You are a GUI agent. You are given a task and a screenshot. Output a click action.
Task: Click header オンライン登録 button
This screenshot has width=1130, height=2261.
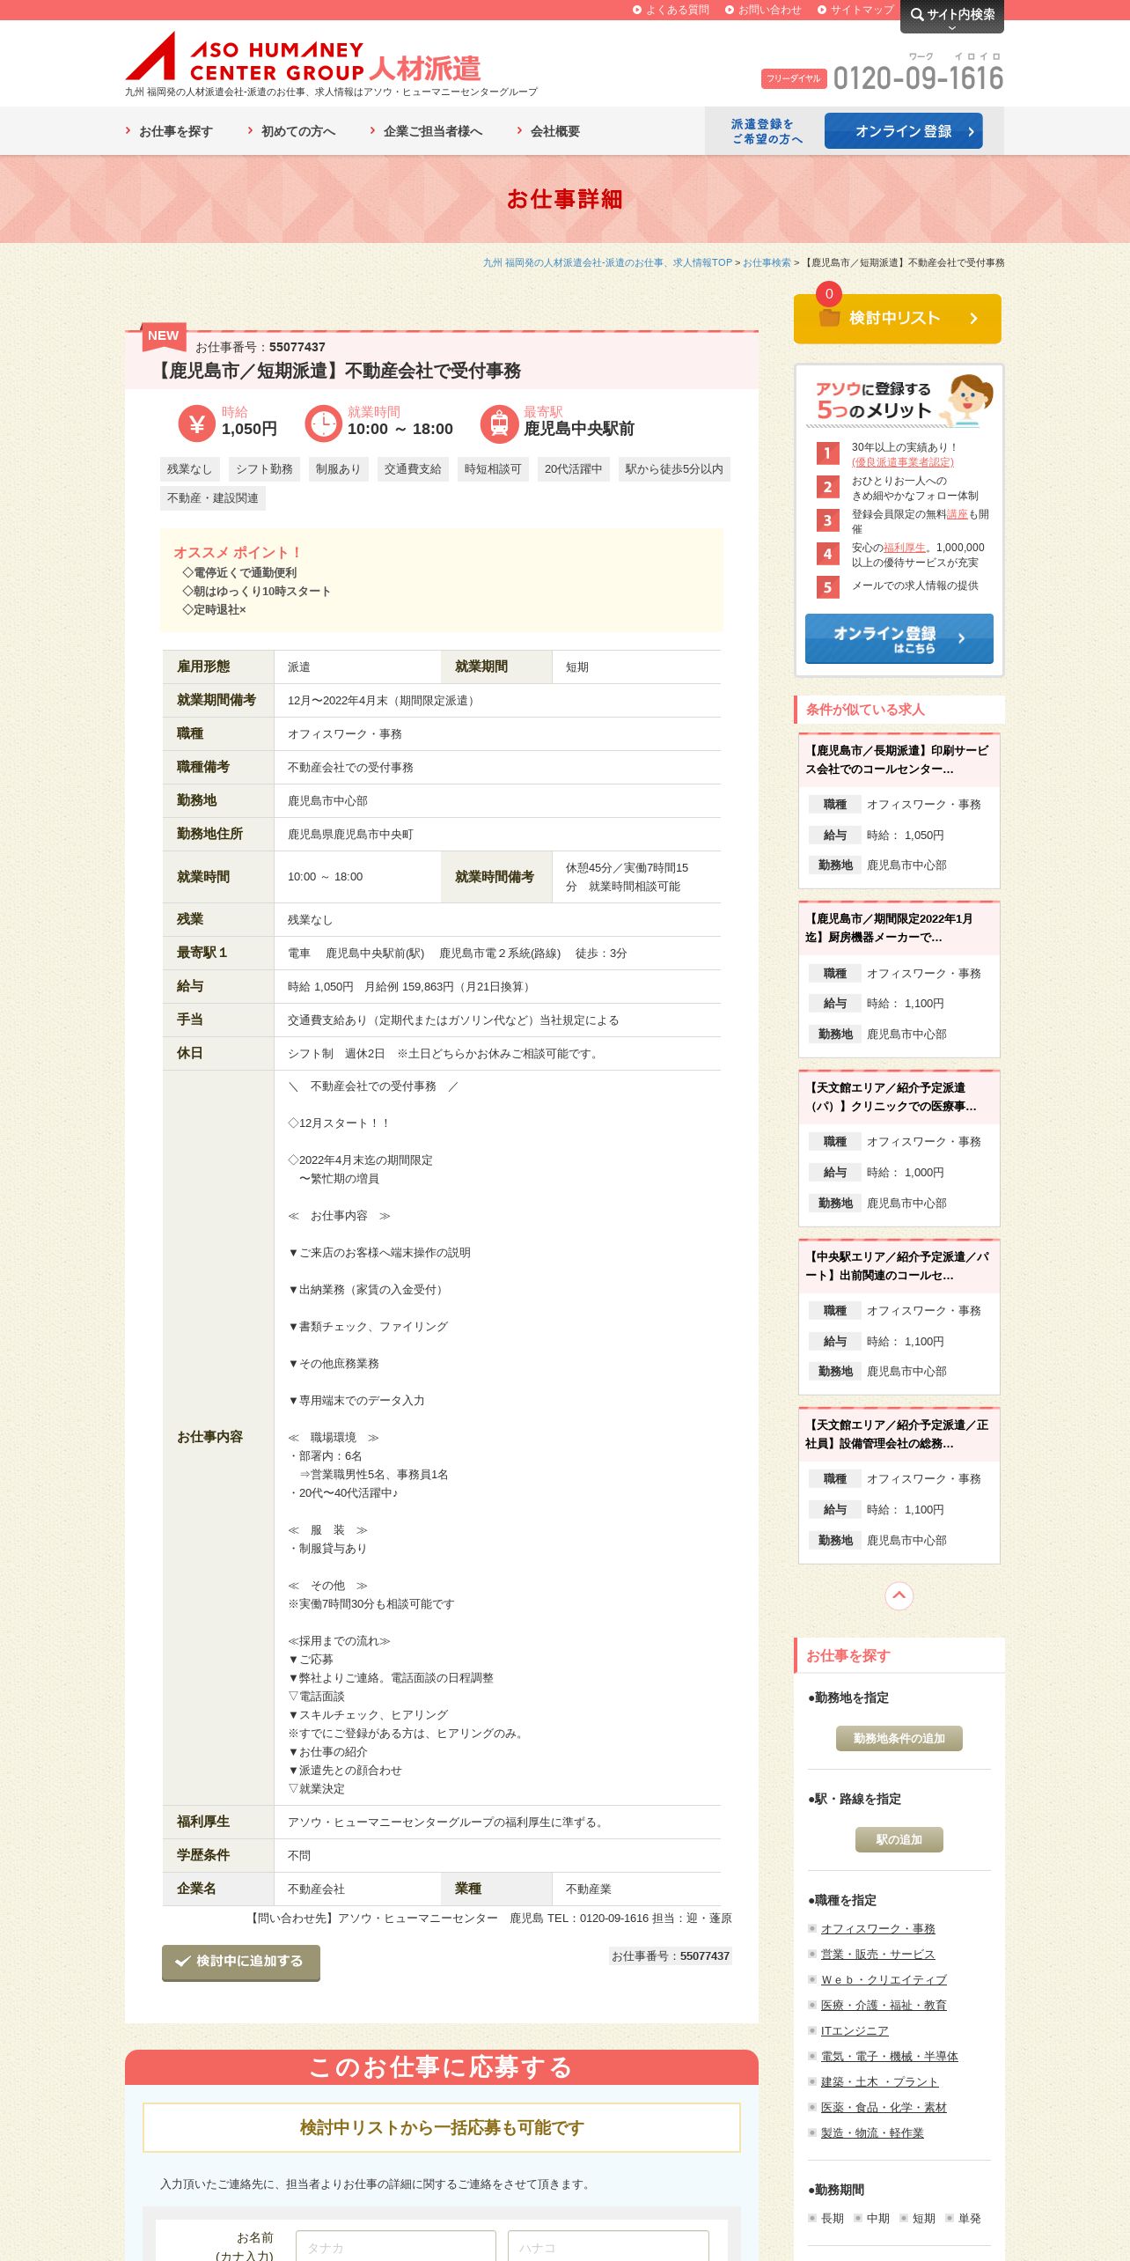[x=903, y=131]
